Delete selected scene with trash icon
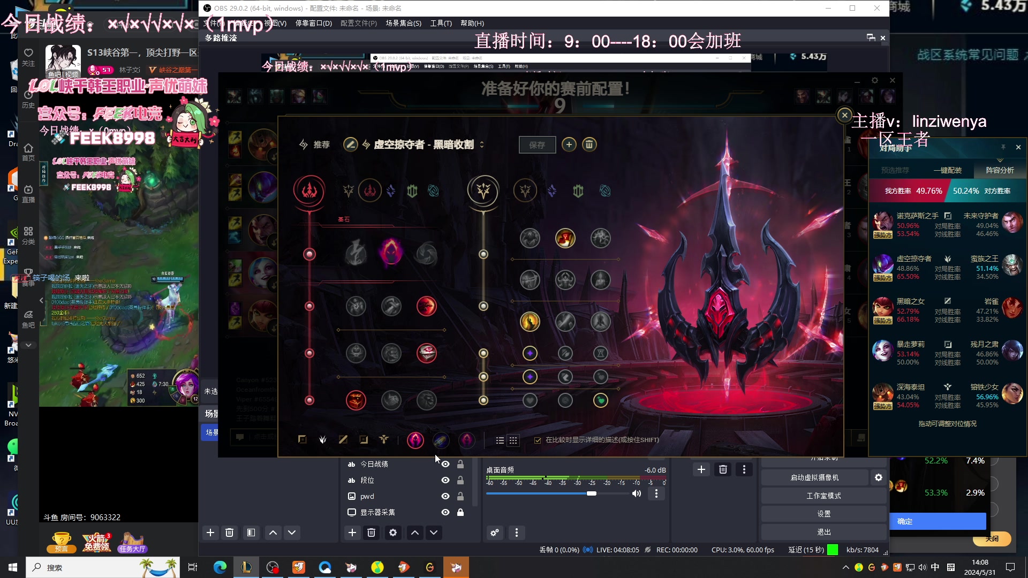Viewport: 1028px width, 578px height. (230, 533)
